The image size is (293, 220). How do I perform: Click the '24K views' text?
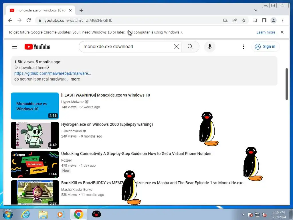[x=69, y=136]
